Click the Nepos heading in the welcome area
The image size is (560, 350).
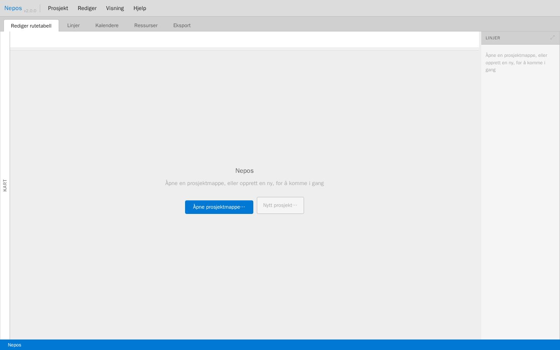coord(245,171)
